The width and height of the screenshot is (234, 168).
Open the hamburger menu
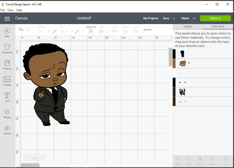7,19
